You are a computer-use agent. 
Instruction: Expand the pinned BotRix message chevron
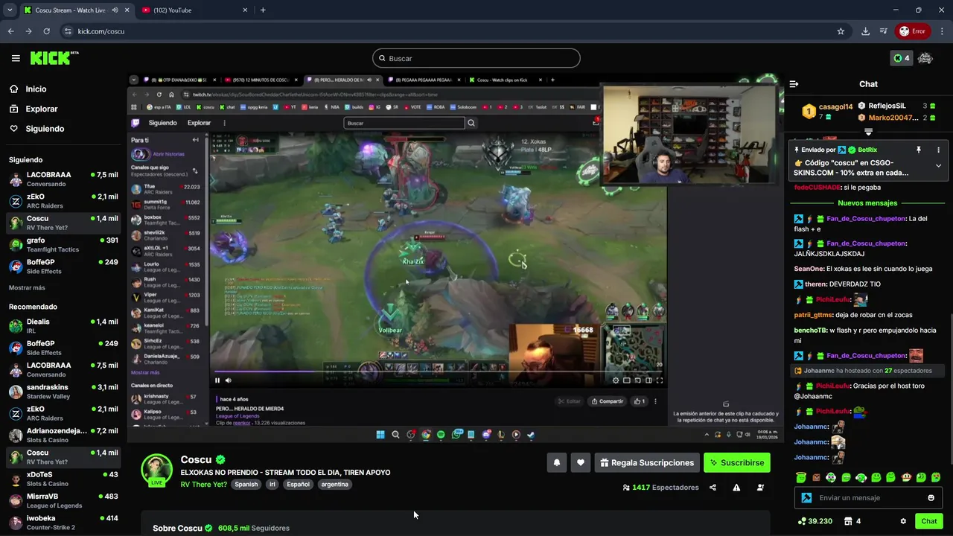pyautogui.click(x=938, y=165)
